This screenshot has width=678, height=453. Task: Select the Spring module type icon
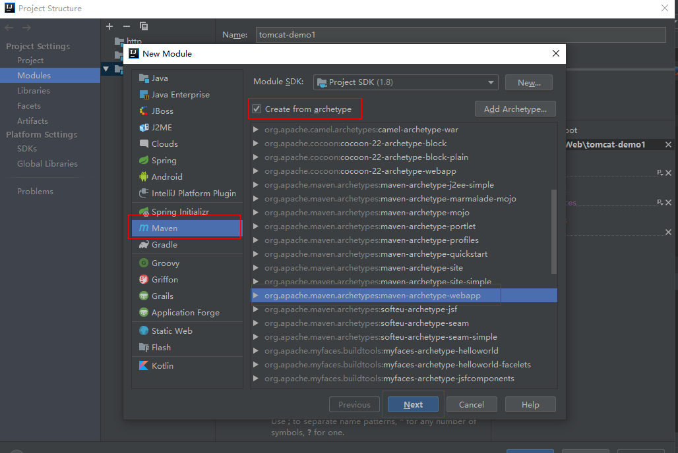point(144,161)
